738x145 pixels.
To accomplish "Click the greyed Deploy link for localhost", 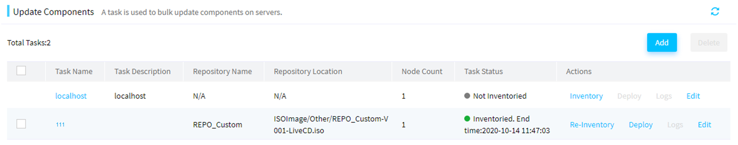I will pos(629,96).
